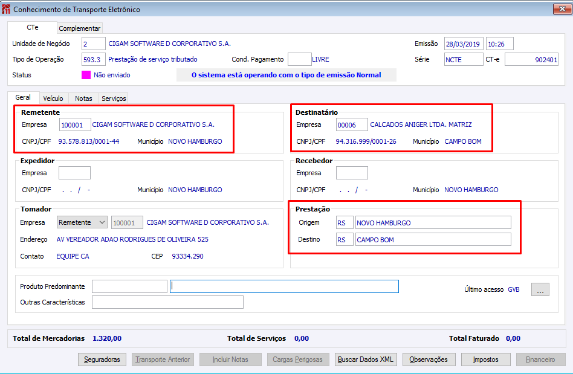
Task: Click the Prestação de serviço tributado text
Action: (x=153, y=59)
